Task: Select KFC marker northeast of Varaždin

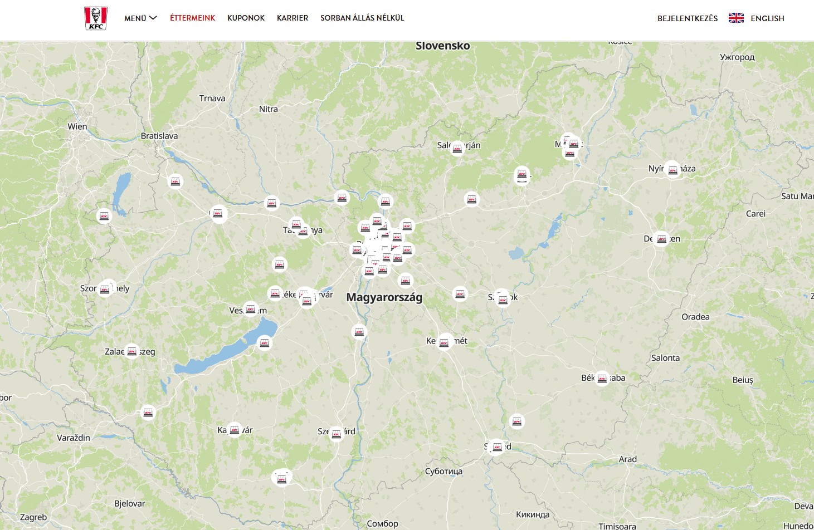Action: click(x=148, y=413)
